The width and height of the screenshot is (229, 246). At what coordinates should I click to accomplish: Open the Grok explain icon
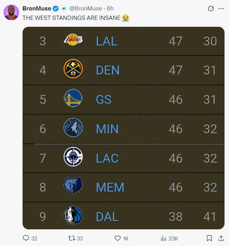pyautogui.click(x=211, y=8)
